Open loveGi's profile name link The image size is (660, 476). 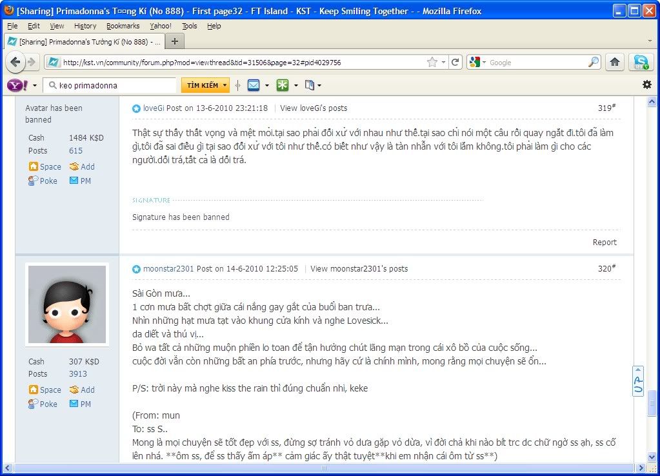(x=154, y=108)
